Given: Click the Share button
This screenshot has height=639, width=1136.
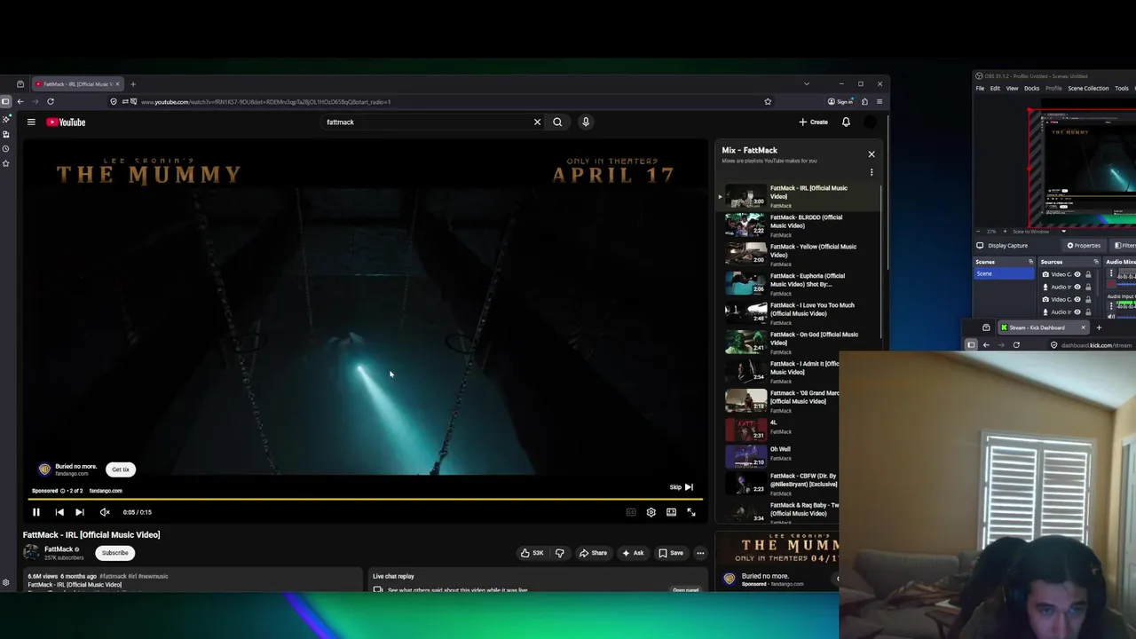Looking at the screenshot, I should tap(594, 553).
